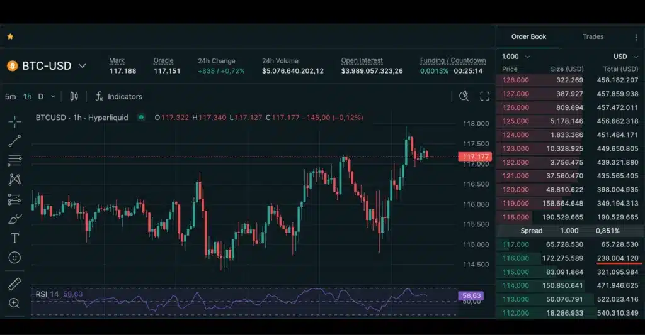Viewport: 645px width, 335px height.
Task: Open the candlestick chart style selector
Action: (x=74, y=96)
